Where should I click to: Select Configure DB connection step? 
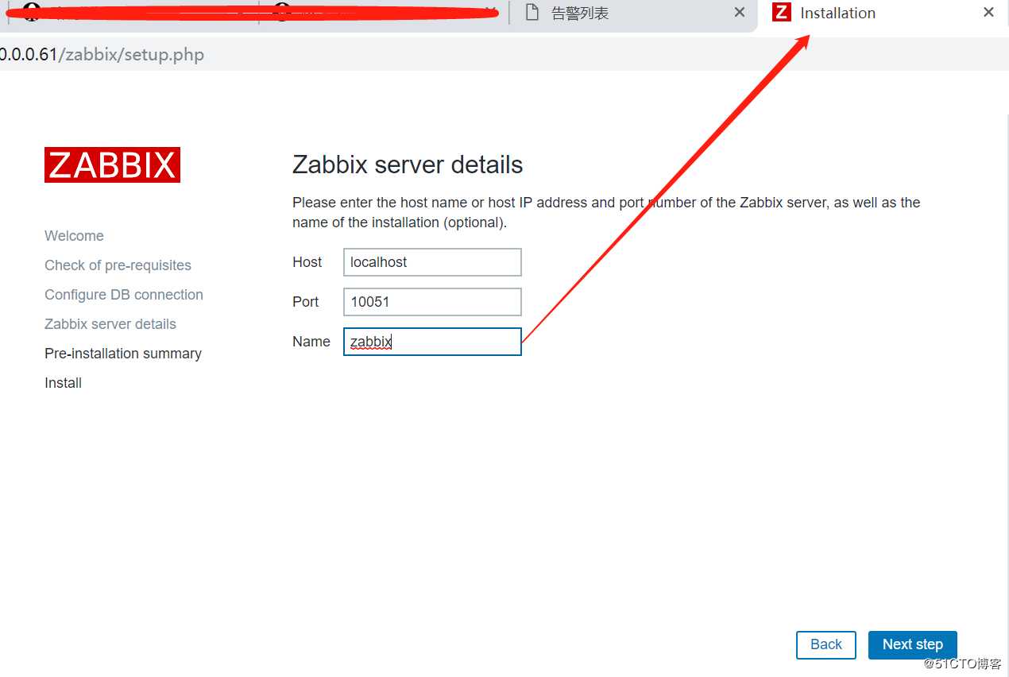(124, 295)
